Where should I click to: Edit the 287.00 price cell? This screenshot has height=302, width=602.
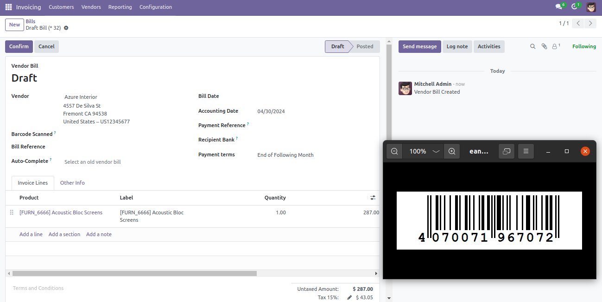[371, 212]
